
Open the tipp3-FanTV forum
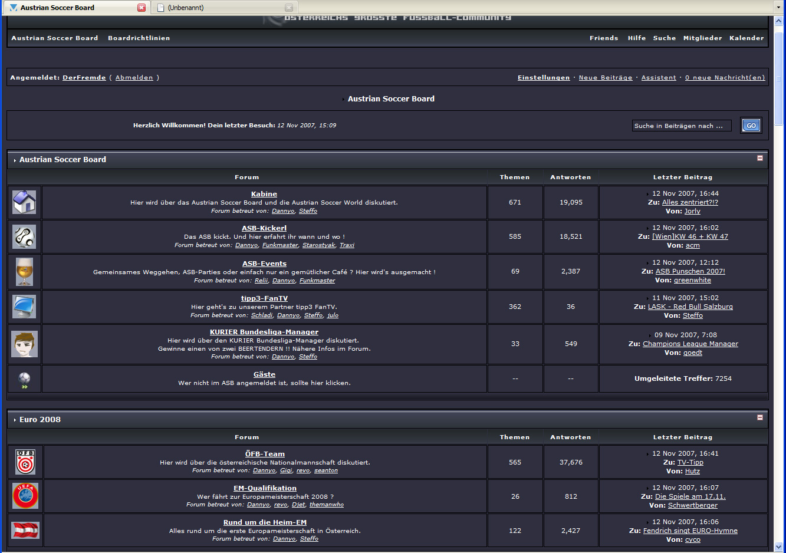pyautogui.click(x=264, y=298)
